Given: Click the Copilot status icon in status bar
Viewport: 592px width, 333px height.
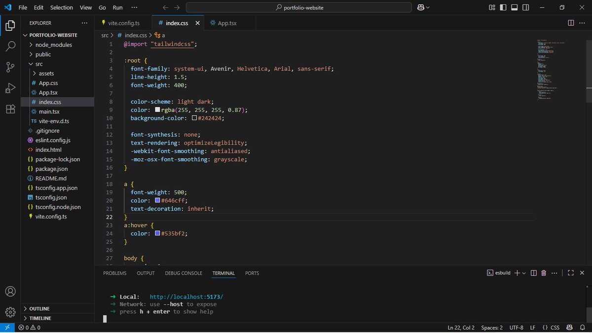Looking at the screenshot, I should coord(569,328).
